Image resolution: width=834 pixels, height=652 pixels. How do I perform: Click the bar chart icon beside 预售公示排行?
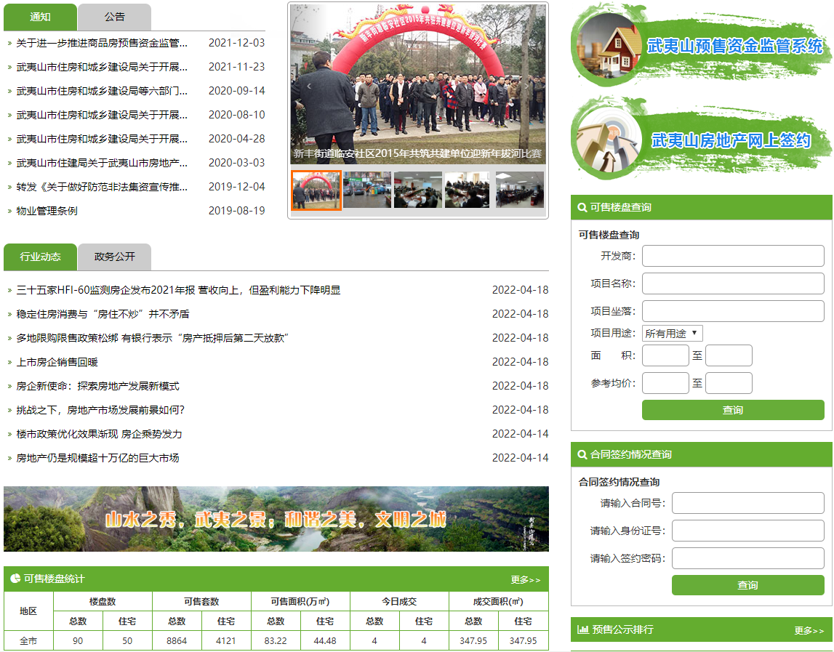[x=582, y=629]
